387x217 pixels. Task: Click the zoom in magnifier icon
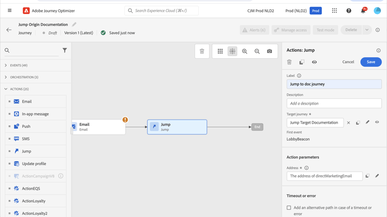pyautogui.click(x=245, y=52)
